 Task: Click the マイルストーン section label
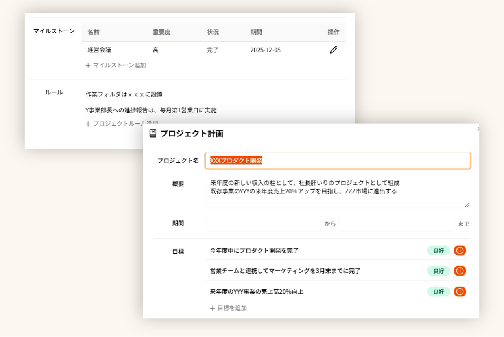coord(54,31)
